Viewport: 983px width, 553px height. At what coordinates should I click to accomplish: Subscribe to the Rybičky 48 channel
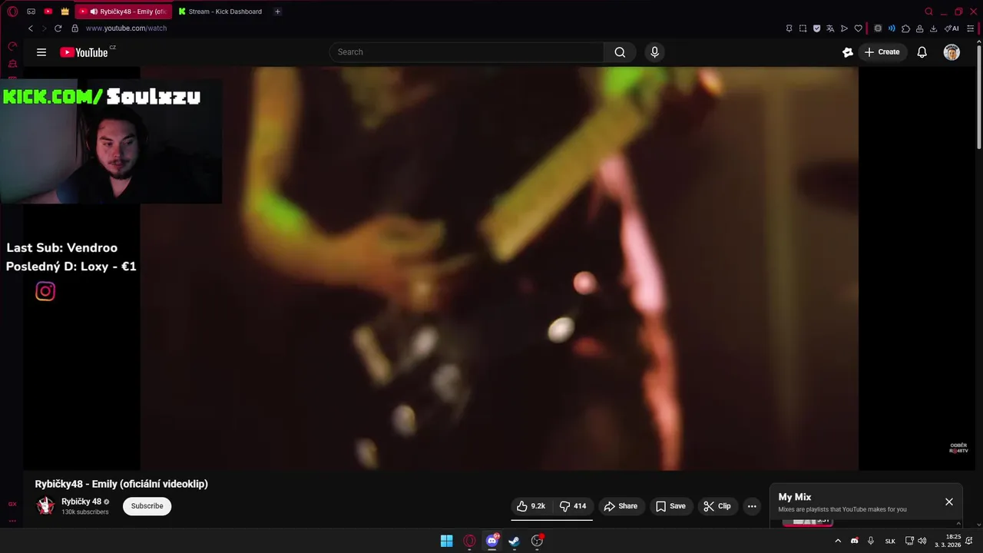pos(147,506)
